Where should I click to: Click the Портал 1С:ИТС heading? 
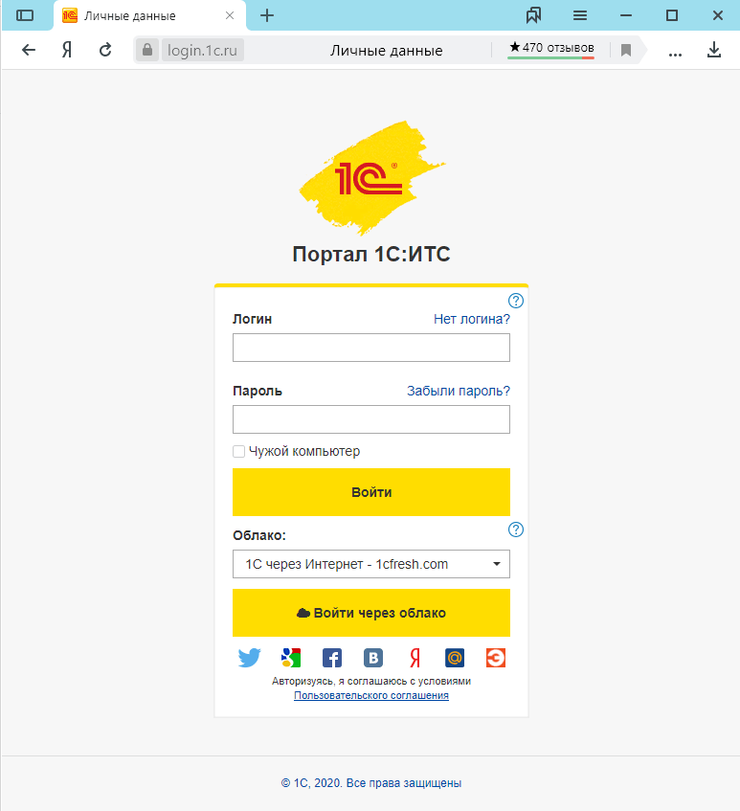(x=371, y=254)
